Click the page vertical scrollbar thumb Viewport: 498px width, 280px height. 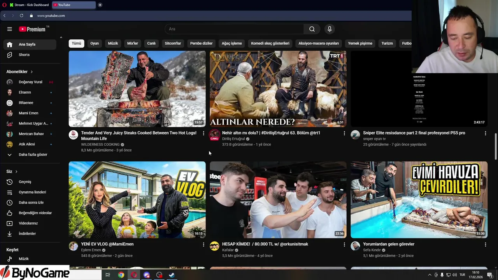(496, 146)
